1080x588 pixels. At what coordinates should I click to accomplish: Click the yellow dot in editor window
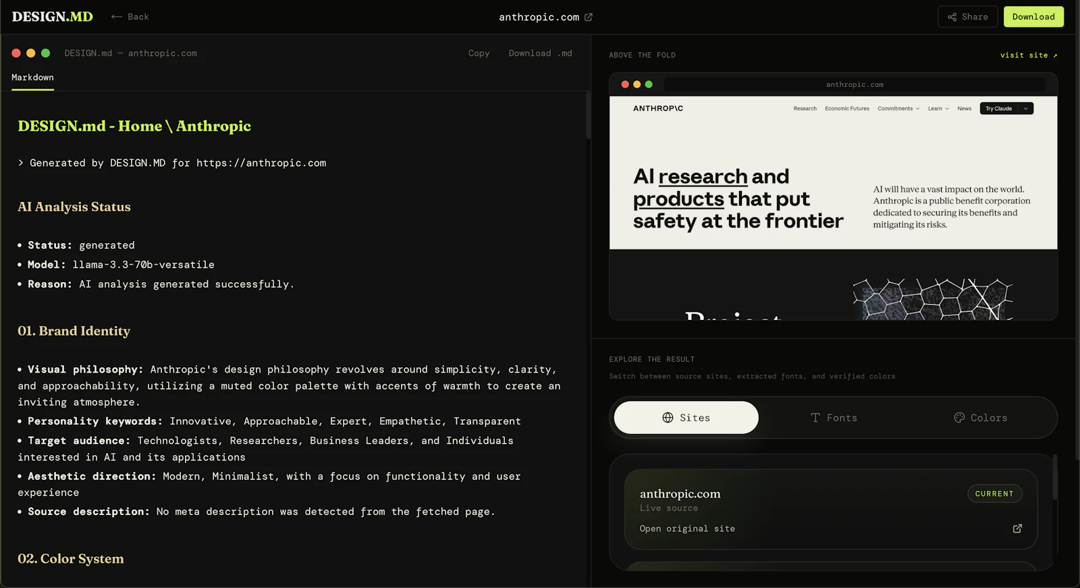pyautogui.click(x=31, y=53)
